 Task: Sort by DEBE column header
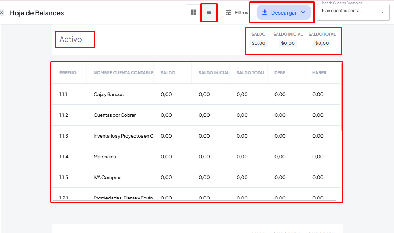280,73
